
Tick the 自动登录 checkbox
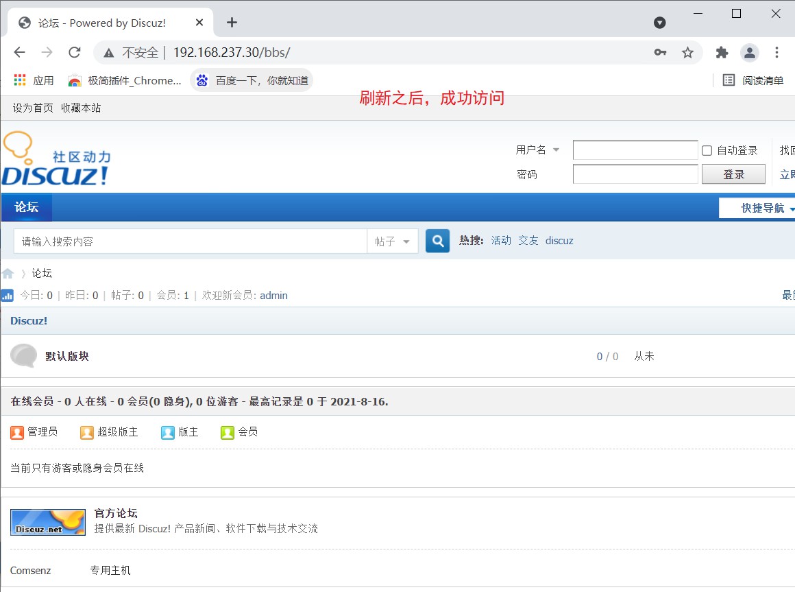pos(707,150)
